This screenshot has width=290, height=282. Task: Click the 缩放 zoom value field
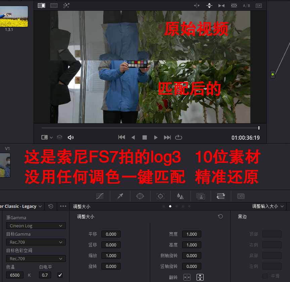[111, 256]
